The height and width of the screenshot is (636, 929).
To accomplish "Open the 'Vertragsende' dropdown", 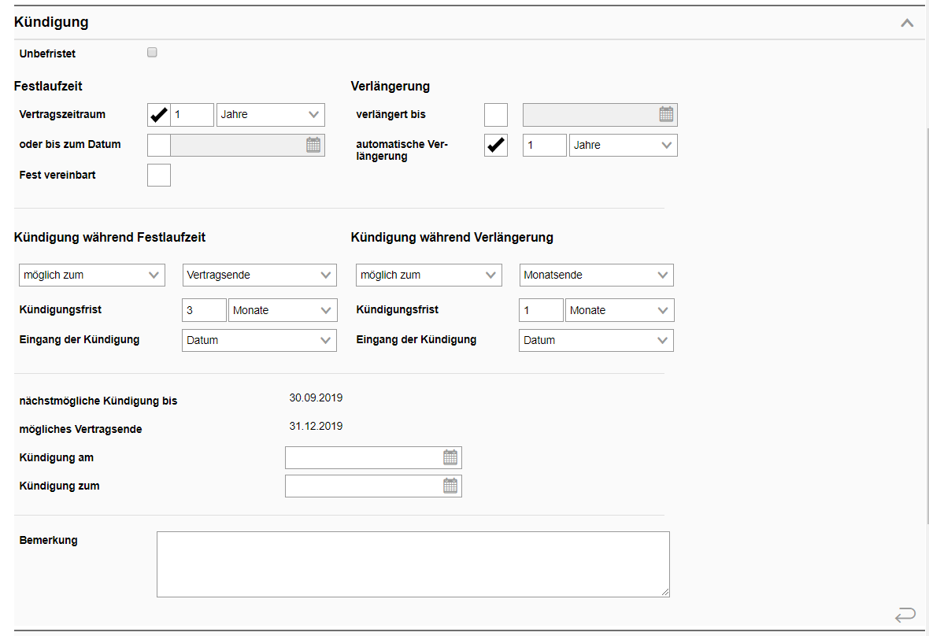I will coord(259,275).
